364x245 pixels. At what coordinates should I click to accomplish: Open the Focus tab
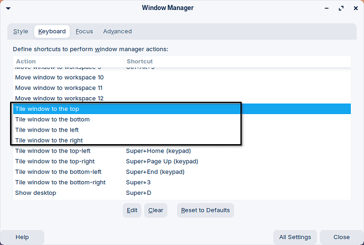pos(84,31)
